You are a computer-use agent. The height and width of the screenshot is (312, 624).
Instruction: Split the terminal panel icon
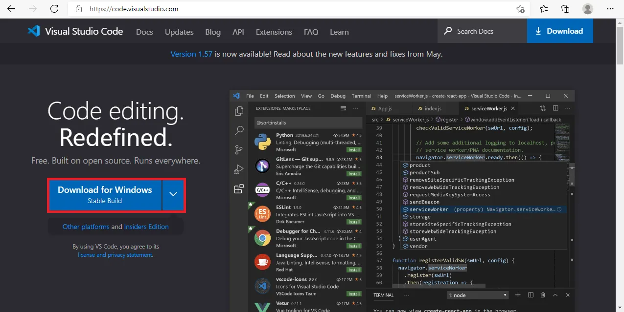531,295
